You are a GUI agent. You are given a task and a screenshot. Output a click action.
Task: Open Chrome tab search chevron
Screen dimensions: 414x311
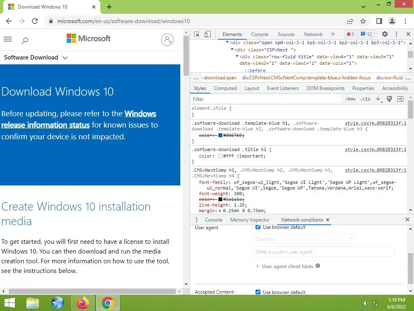[363, 7]
